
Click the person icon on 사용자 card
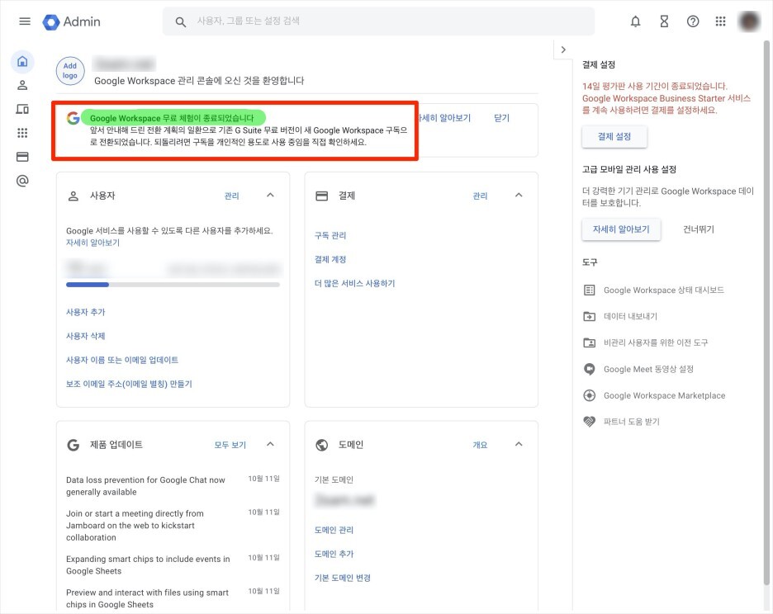(x=73, y=196)
